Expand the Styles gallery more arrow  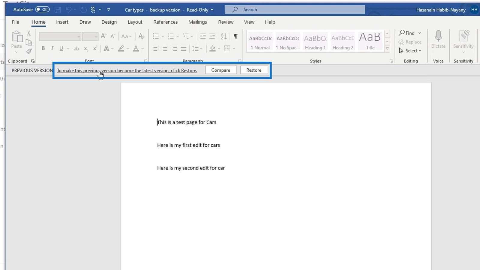coord(387,48)
